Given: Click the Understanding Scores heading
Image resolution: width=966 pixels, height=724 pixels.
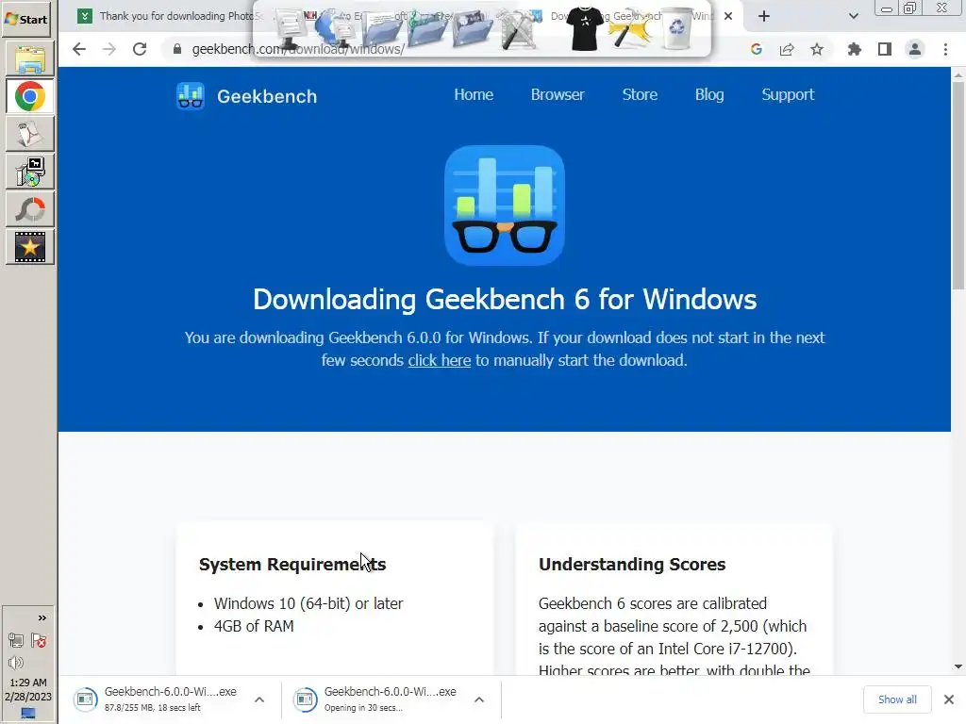Looking at the screenshot, I should [x=632, y=564].
